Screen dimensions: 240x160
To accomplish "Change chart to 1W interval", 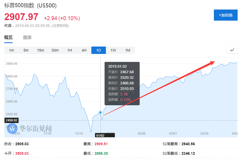I will click(113, 50).
